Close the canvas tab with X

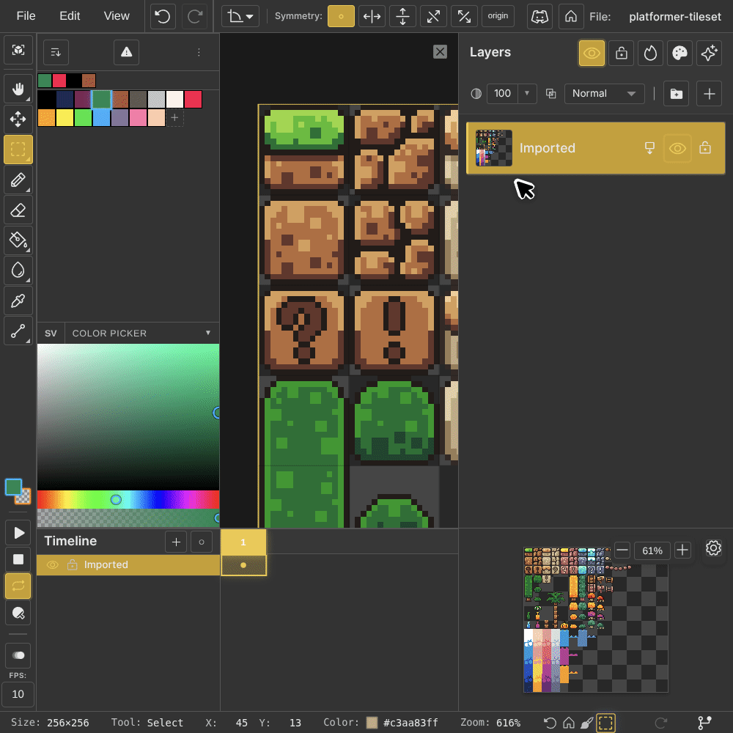point(440,52)
